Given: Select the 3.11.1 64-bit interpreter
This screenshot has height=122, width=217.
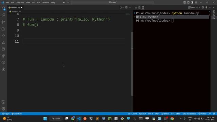Looking at the screenshot, I should pos(176,114).
